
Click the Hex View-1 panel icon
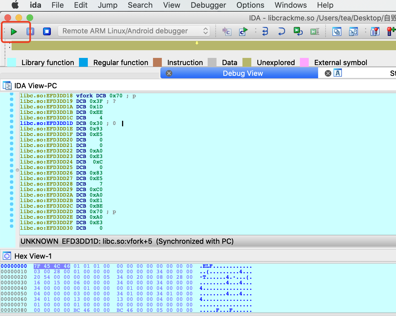click(7, 256)
